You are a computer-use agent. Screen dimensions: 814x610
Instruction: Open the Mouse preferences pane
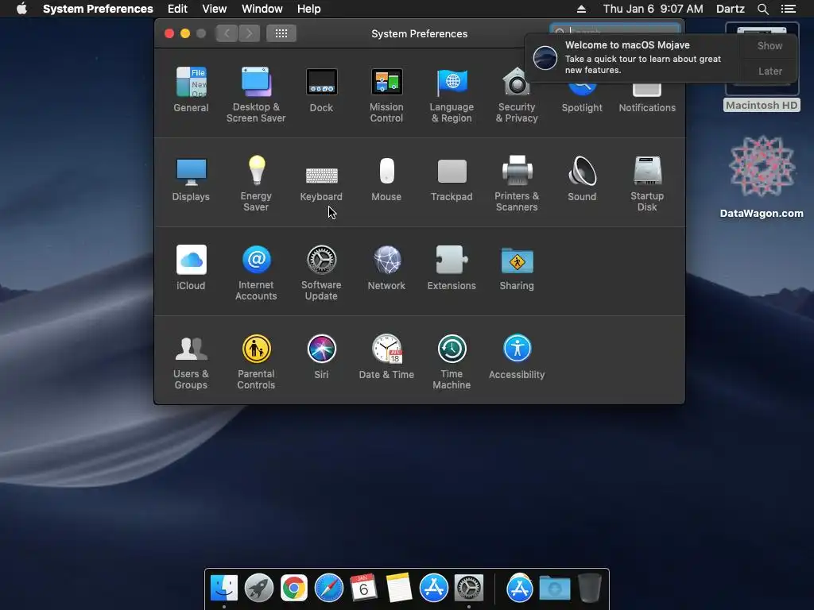[x=386, y=179]
